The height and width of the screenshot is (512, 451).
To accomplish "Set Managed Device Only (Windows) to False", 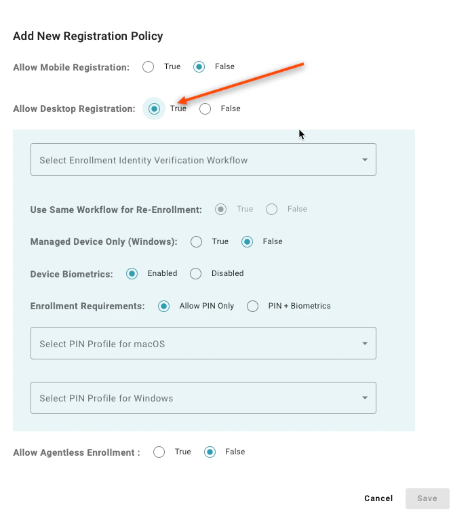I will click(248, 241).
